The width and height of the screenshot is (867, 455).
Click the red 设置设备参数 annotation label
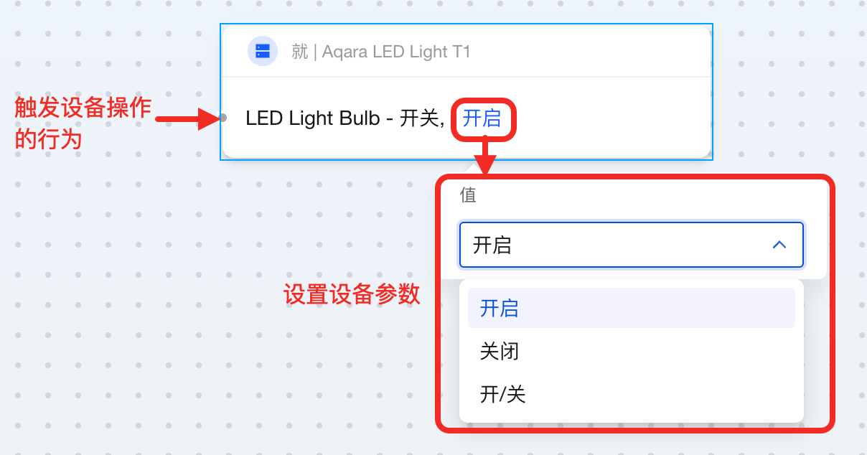pos(352,294)
